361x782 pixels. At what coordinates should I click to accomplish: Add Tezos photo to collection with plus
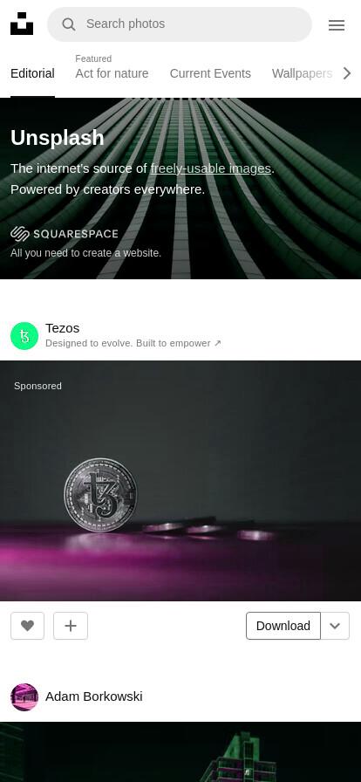pyautogui.click(x=71, y=626)
